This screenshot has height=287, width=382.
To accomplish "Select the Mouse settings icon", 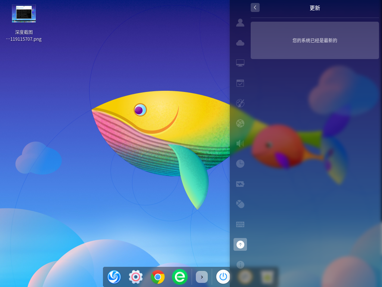I will pos(240,204).
